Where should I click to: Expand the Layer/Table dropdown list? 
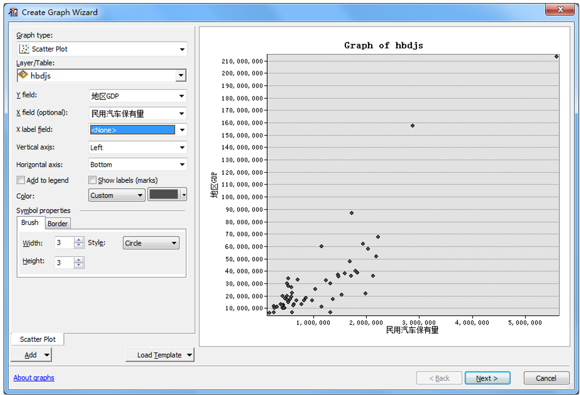click(x=181, y=76)
